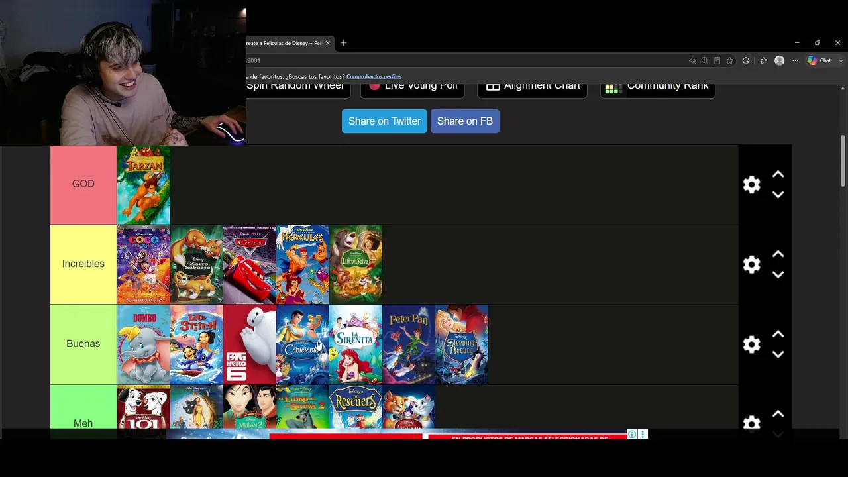Click the AdChoices info icon on ad

point(632,435)
